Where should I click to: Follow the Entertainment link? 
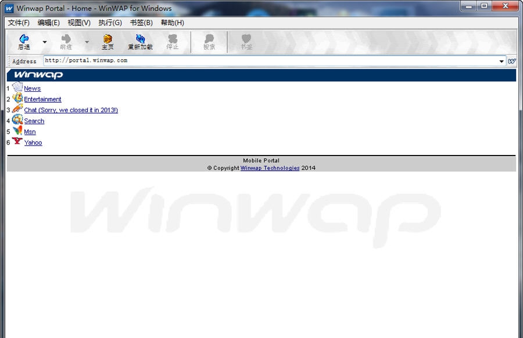[x=42, y=99]
